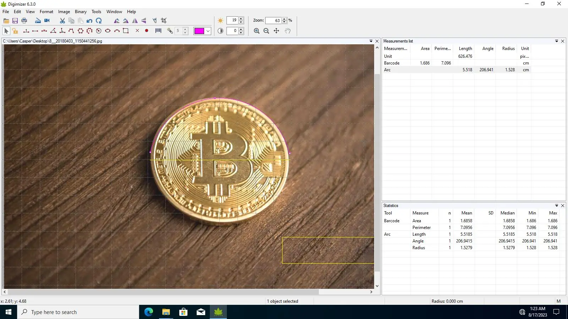568x319 pixels.
Task: Open File Explorer from the taskbar
Action: tap(166, 312)
